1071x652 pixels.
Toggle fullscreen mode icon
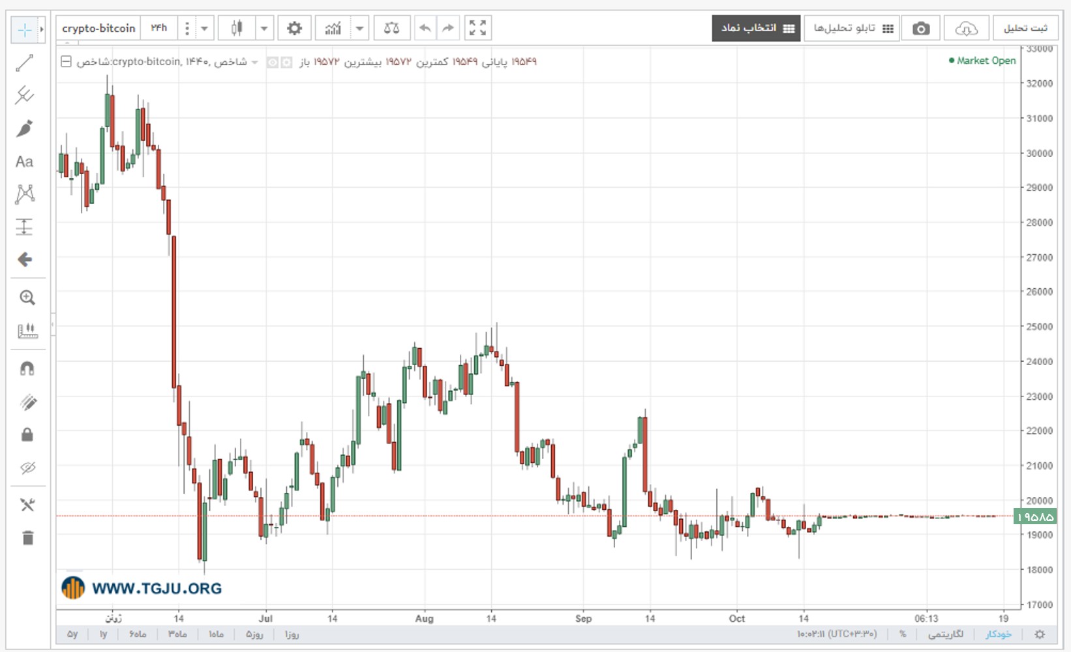point(477,28)
